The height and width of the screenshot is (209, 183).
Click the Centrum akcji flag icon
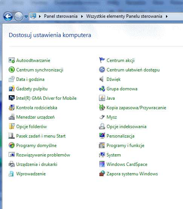(102, 60)
